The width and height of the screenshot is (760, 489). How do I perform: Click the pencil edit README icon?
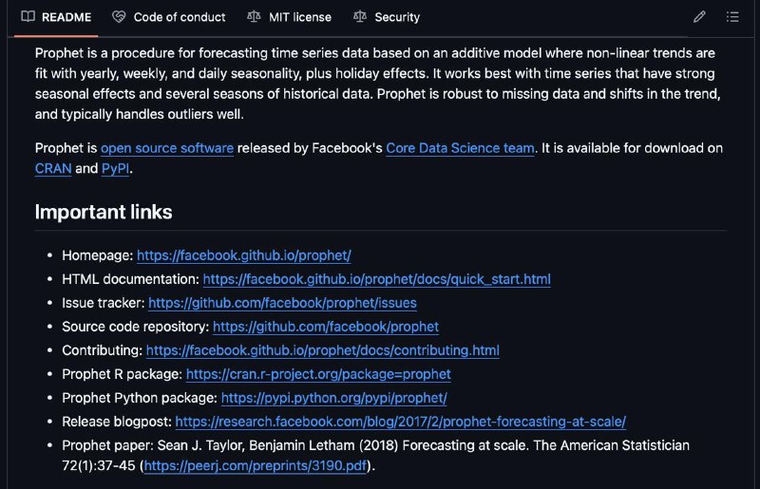click(699, 17)
